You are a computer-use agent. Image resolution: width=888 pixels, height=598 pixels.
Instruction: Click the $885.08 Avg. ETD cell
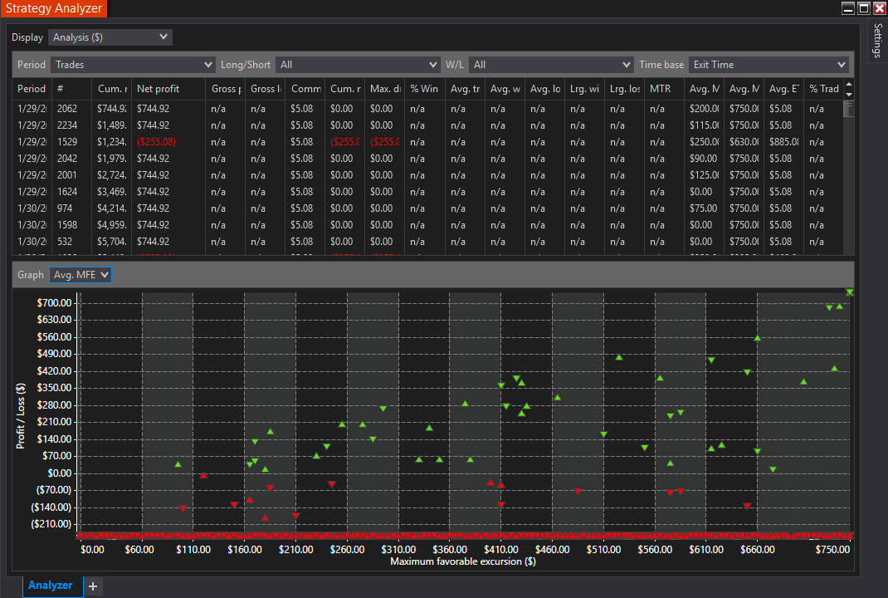783,142
